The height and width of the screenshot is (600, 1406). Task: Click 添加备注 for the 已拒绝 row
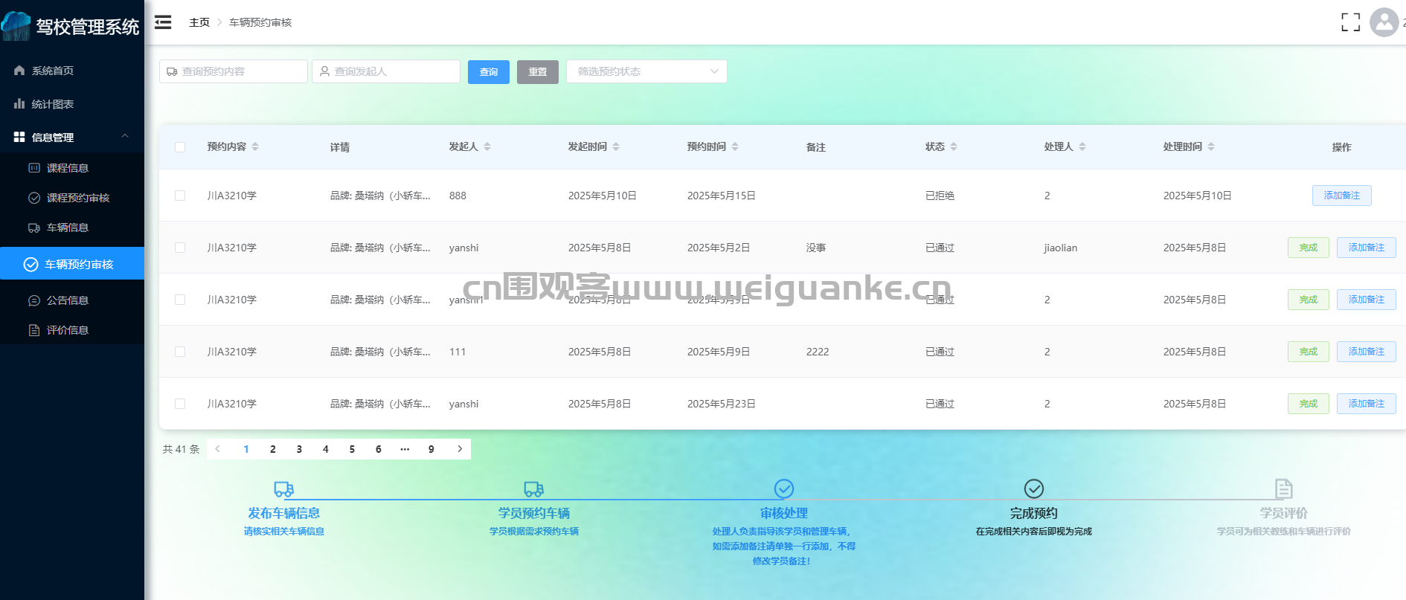tap(1342, 196)
